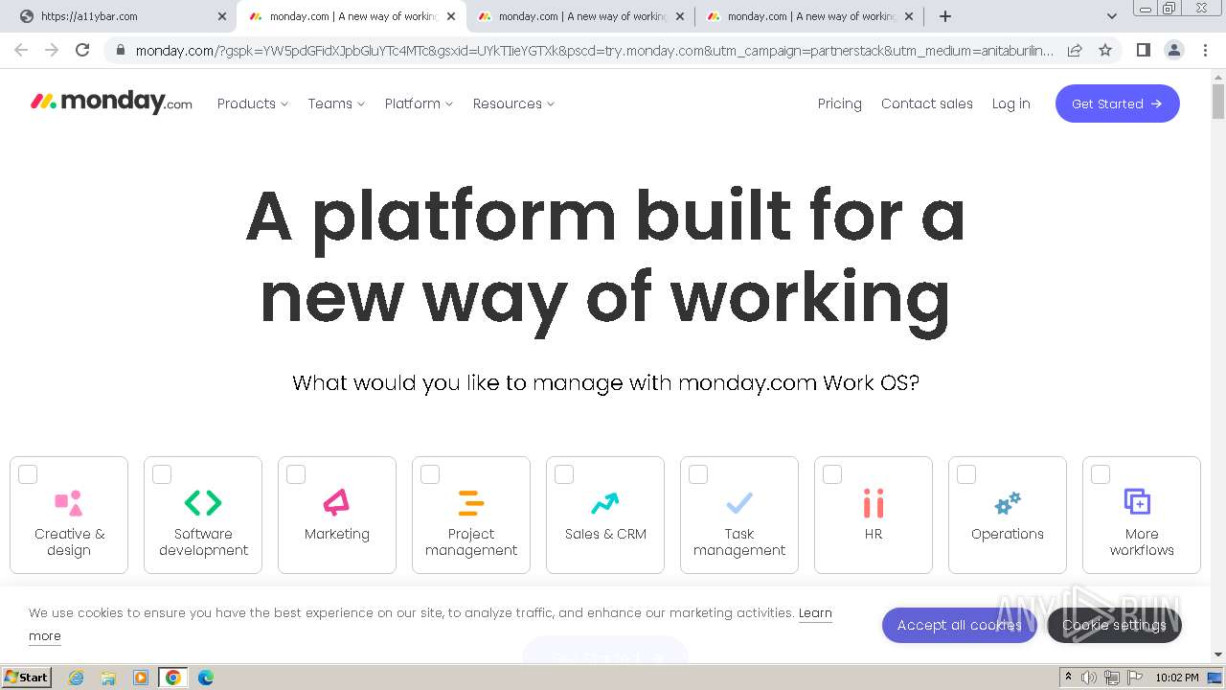Enable the HR checkbox
The height and width of the screenshot is (690, 1226).
(x=832, y=474)
